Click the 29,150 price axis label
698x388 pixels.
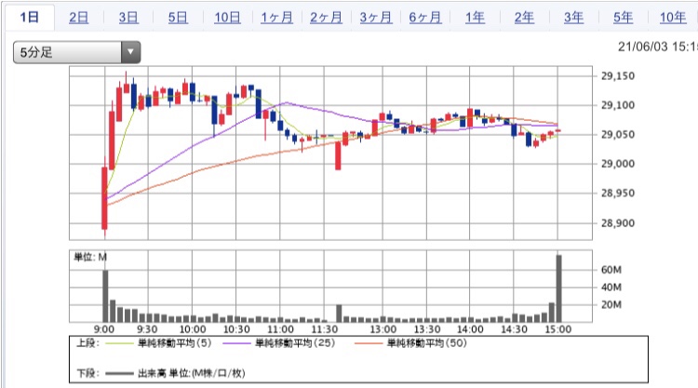point(618,76)
